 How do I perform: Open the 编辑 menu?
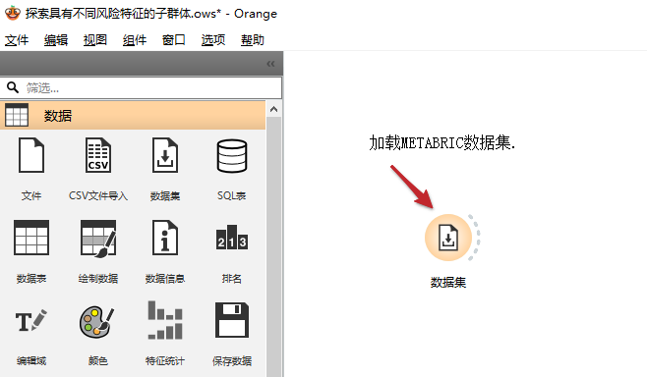[56, 40]
